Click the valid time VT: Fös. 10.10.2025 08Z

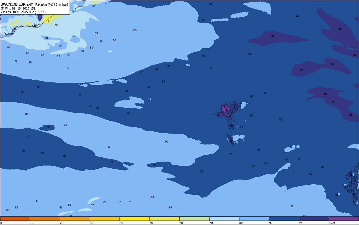click(x=17, y=12)
